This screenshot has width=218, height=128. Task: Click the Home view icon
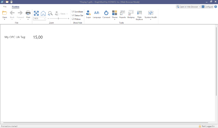coord(43,13)
